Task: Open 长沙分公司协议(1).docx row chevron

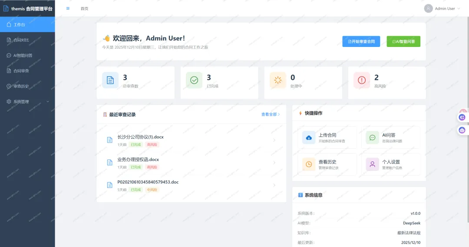Action: (274, 140)
